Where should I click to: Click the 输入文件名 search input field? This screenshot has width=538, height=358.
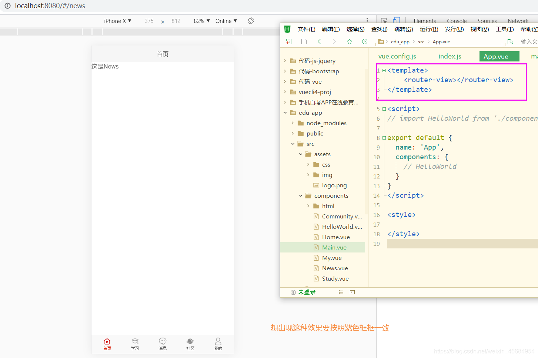(529, 41)
